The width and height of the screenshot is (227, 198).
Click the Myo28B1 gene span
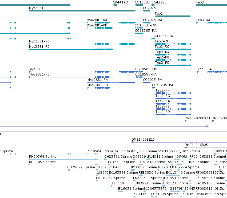click(x=82, y=11)
